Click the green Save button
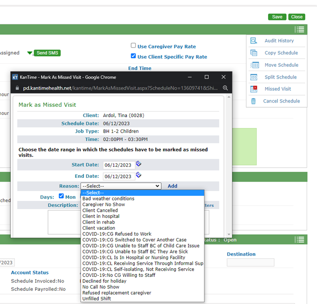 pos(277,17)
